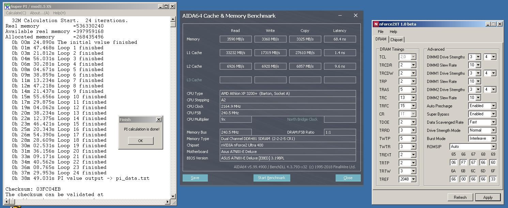508x208 pixels.
Task: Open Calculate(C) menu in Super PI
Action: [x=16, y=13]
